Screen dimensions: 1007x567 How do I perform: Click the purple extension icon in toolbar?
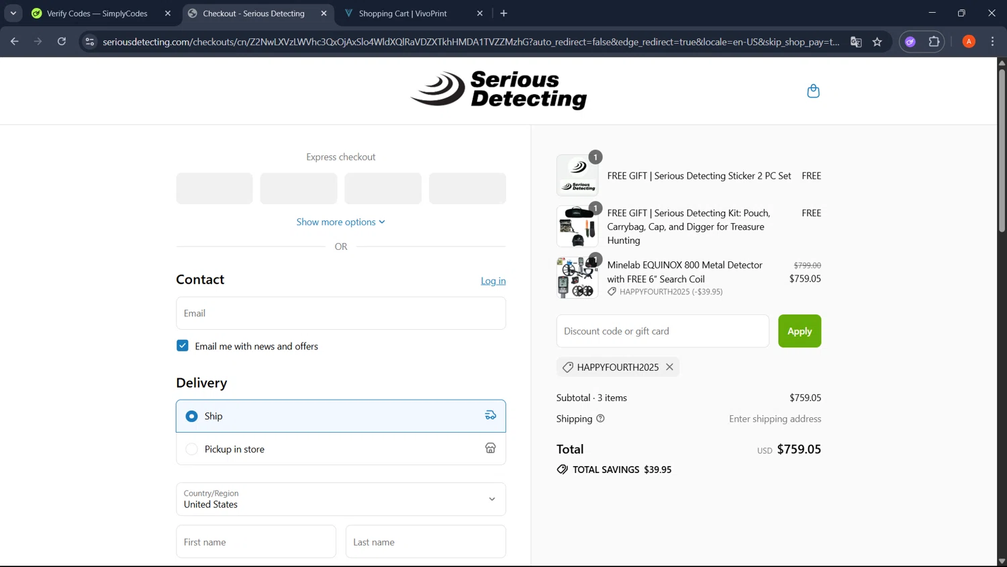[x=910, y=42]
